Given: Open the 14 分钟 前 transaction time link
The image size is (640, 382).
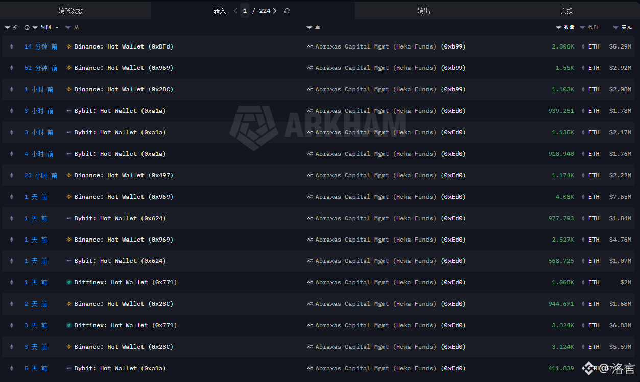Looking at the screenshot, I should 41,46.
